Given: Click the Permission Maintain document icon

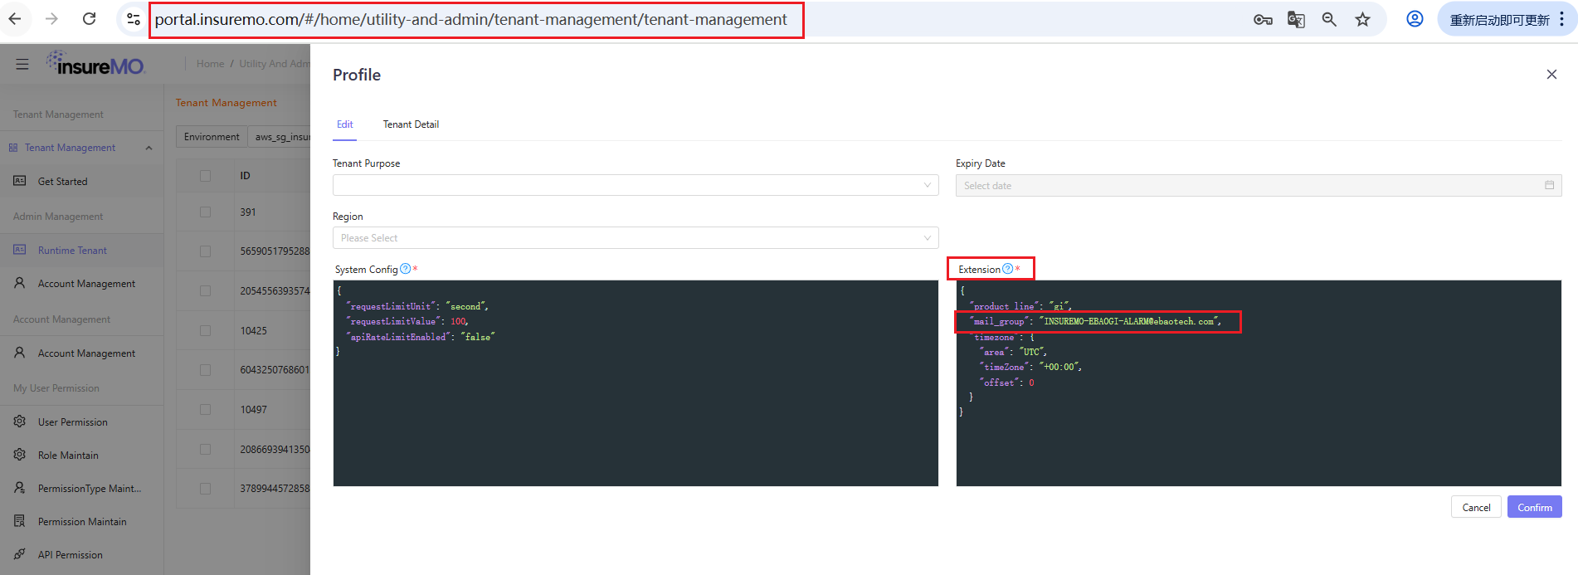Looking at the screenshot, I should tap(19, 521).
